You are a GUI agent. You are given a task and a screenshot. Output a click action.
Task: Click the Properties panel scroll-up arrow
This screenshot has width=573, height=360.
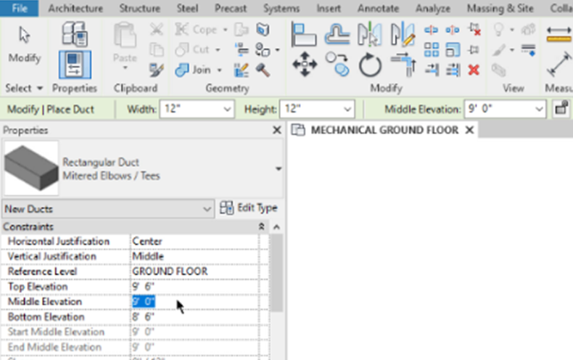(276, 227)
